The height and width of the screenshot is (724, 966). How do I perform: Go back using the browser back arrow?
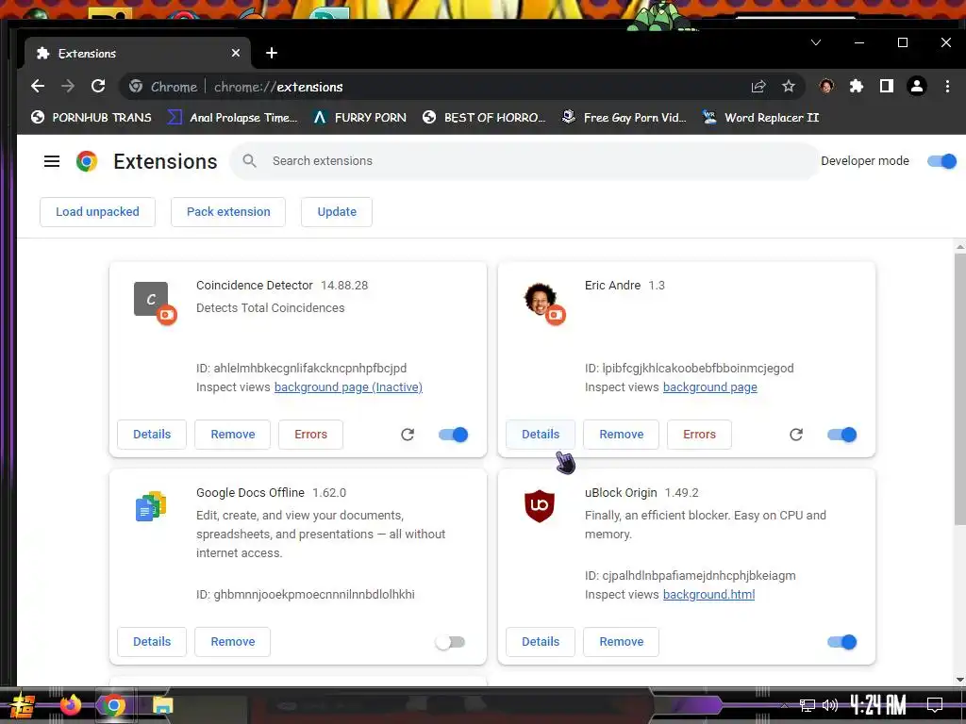tap(38, 86)
